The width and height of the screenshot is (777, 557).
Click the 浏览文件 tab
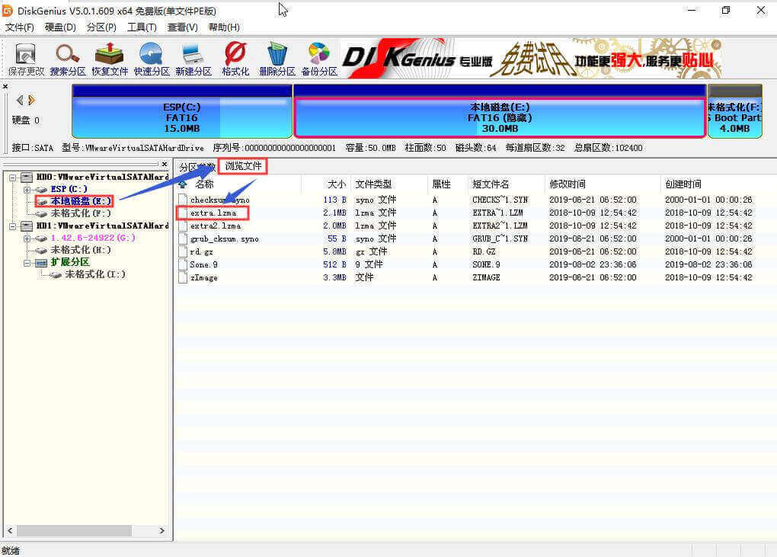[x=241, y=166]
